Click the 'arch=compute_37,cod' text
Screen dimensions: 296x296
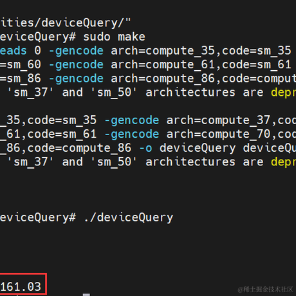[231, 120]
